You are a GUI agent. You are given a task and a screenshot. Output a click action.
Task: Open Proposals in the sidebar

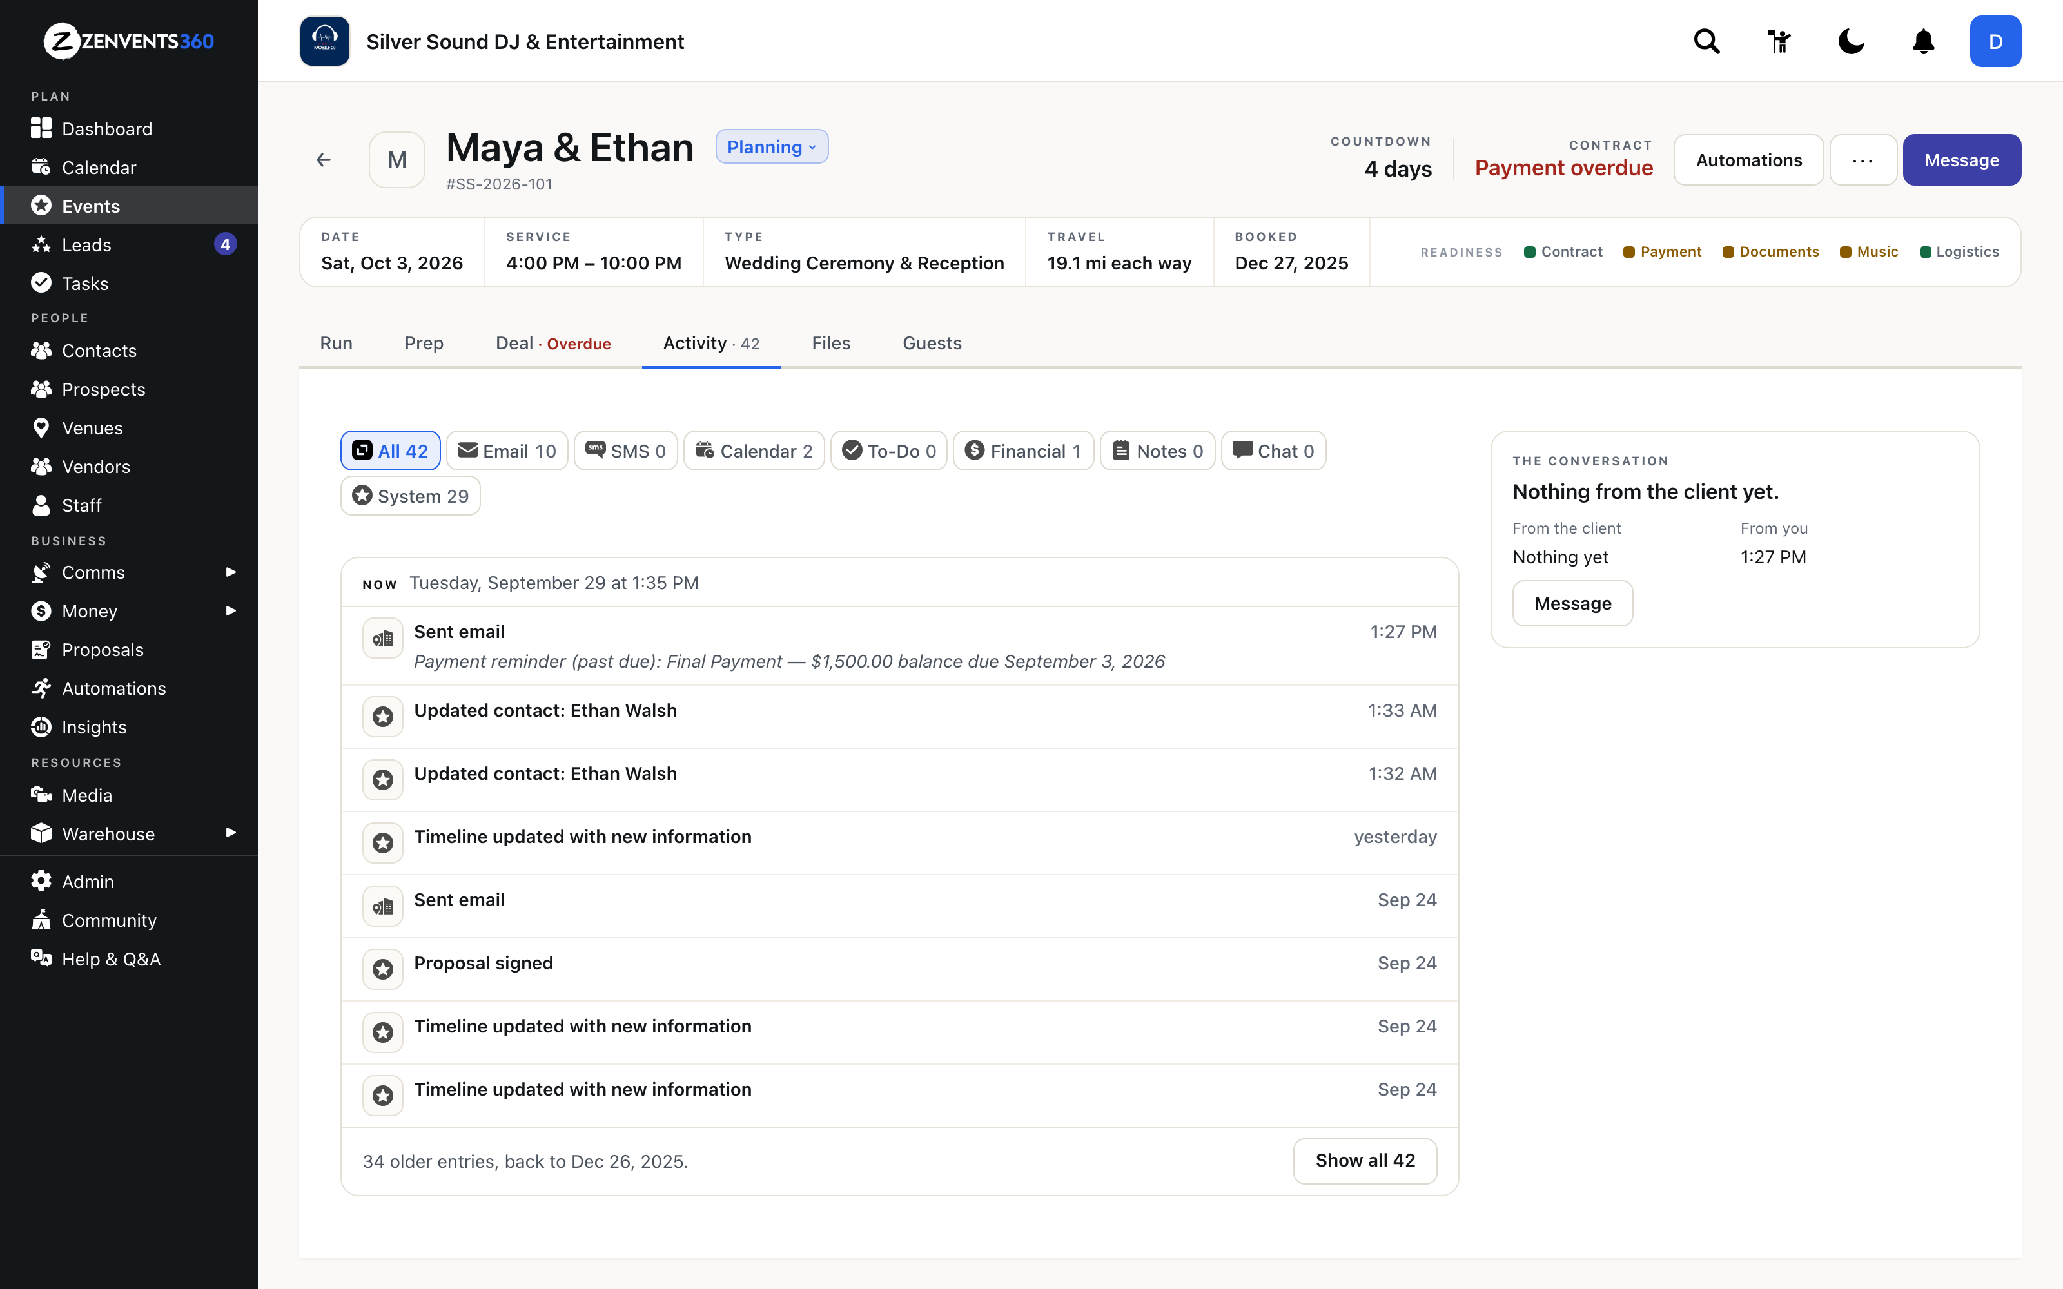point(129,650)
